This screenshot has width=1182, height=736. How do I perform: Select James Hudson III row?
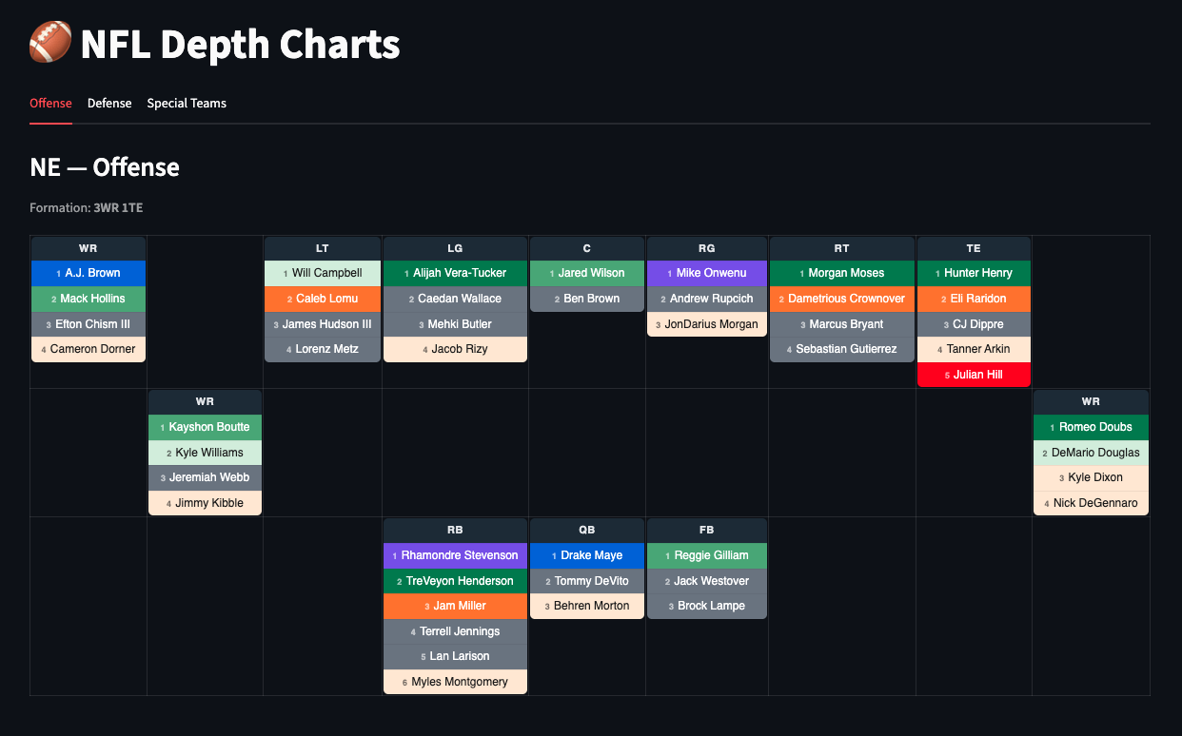click(x=323, y=324)
